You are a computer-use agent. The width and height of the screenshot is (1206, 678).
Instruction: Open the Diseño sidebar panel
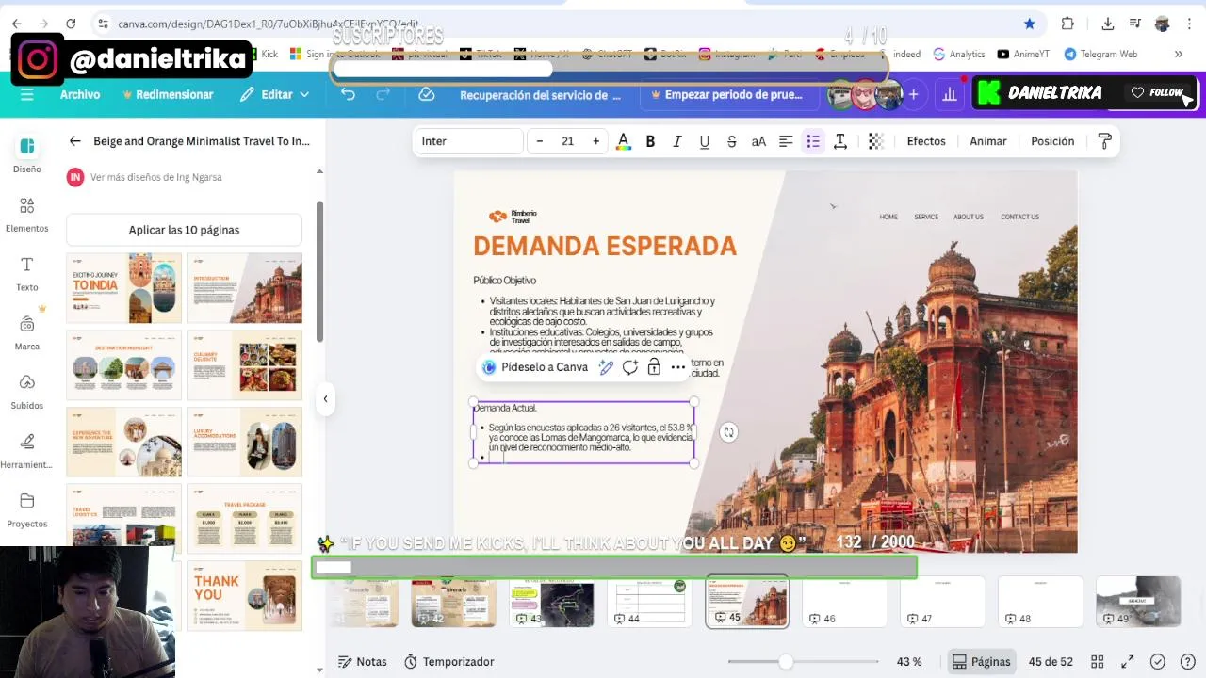click(x=27, y=155)
